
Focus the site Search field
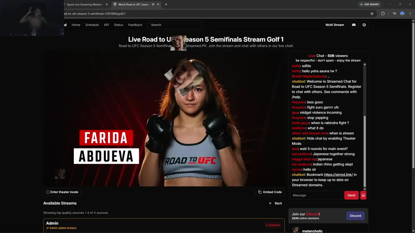point(175,25)
